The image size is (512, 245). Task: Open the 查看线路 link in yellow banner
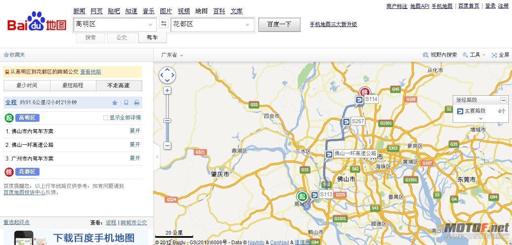pos(91,72)
